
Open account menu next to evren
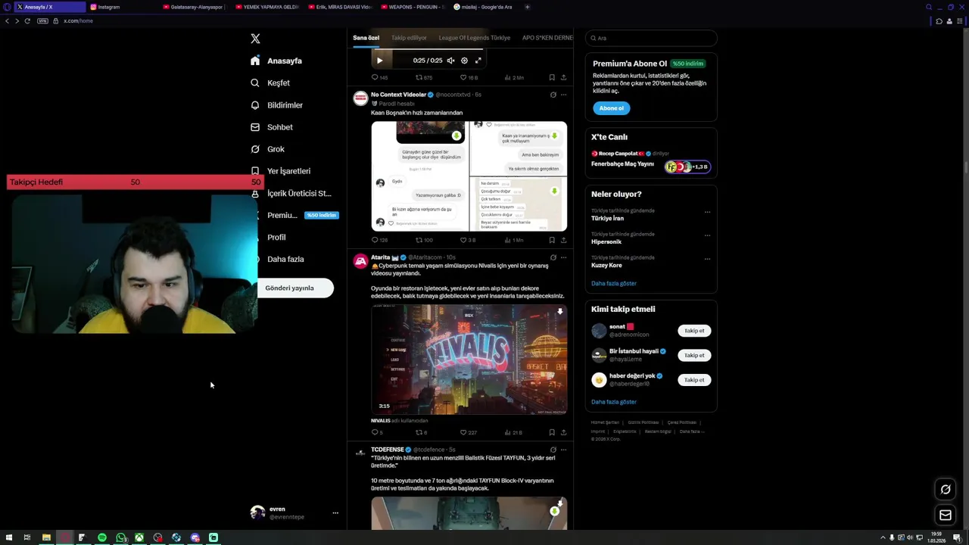pos(335,513)
